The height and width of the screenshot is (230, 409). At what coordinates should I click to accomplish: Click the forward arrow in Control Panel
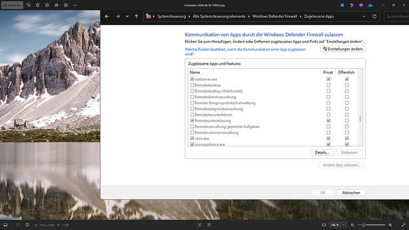pos(118,17)
